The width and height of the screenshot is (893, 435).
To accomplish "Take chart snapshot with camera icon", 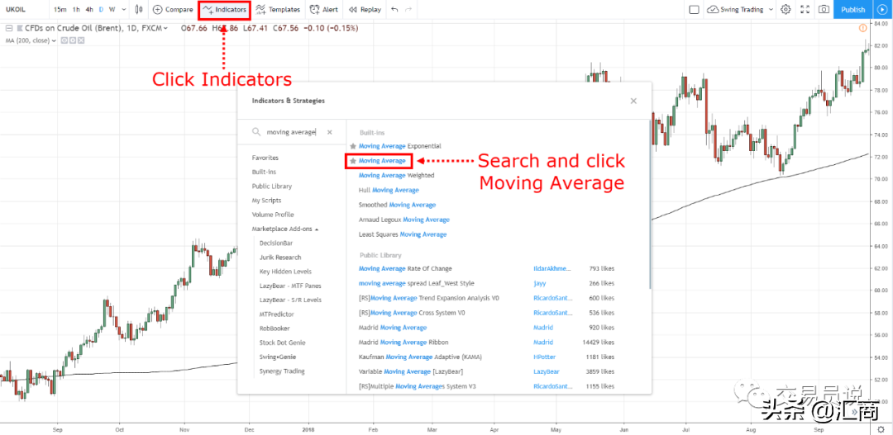I will [x=824, y=9].
